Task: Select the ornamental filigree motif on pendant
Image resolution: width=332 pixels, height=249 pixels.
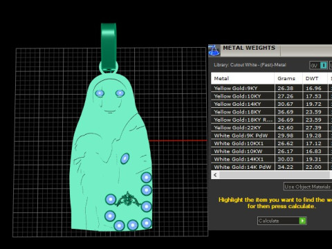Action: tap(128, 199)
